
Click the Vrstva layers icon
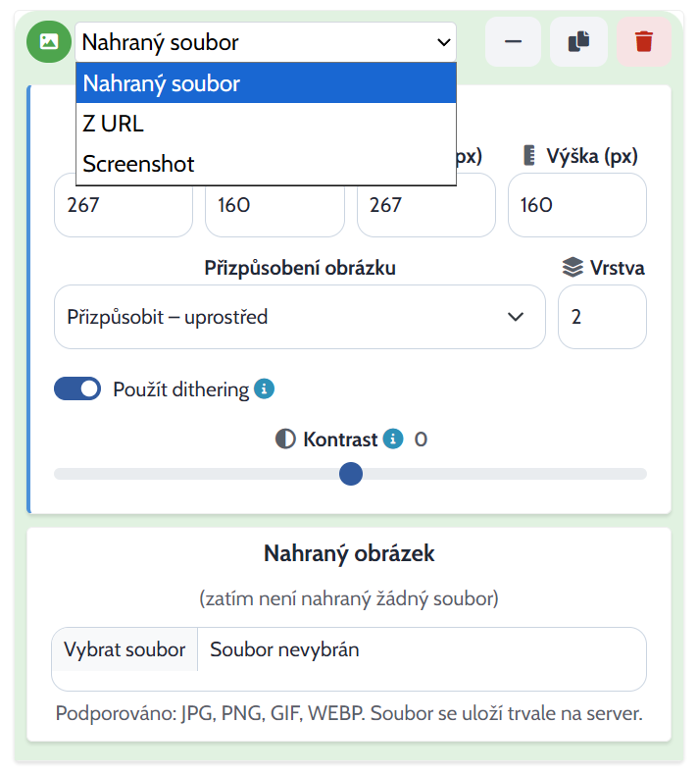(573, 268)
